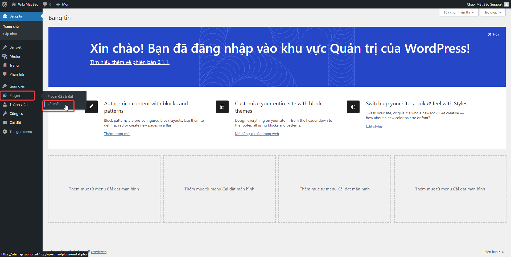Click the Giao diện brush icon

point(5,86)
